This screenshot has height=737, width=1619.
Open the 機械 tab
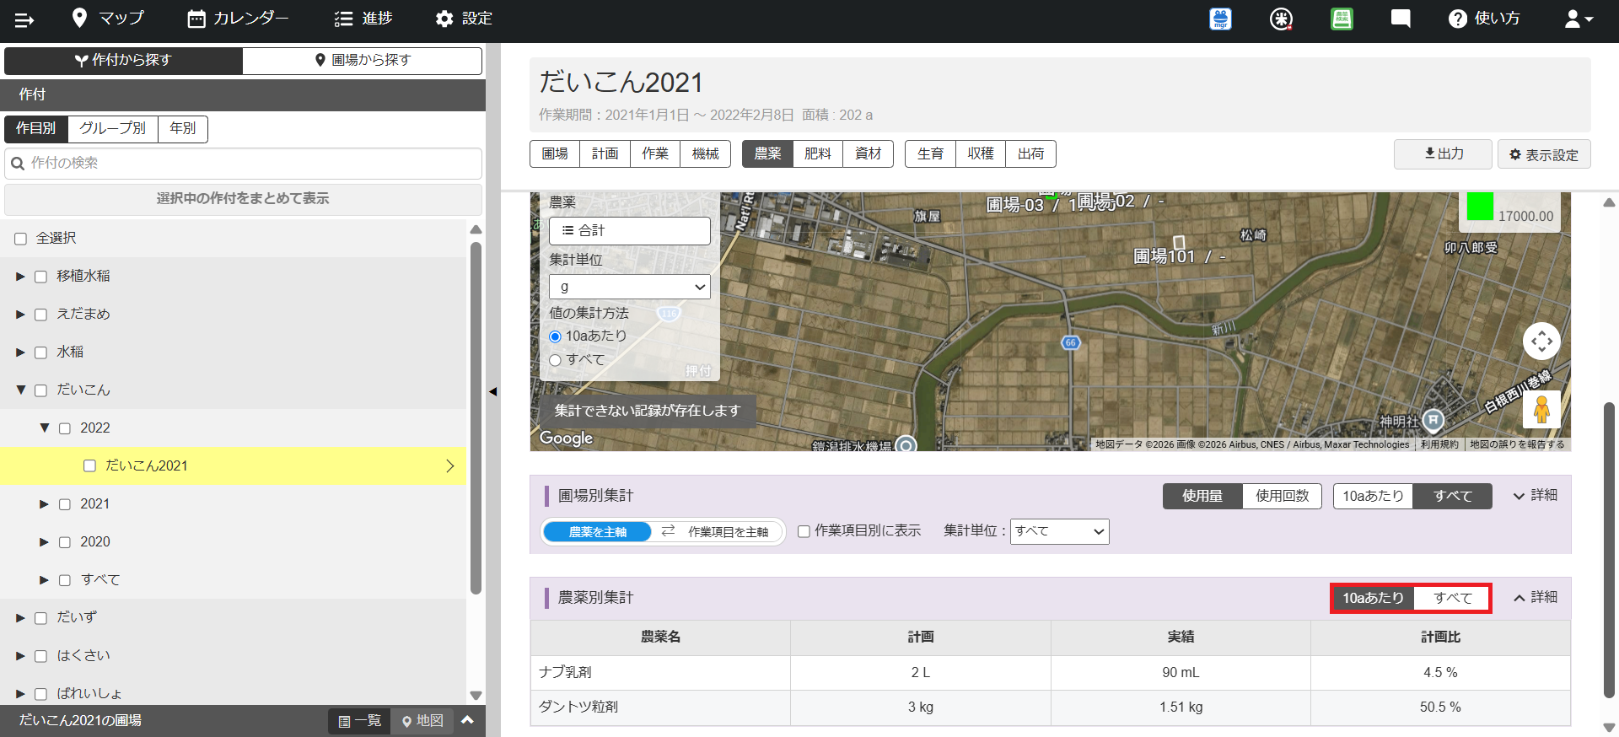[706, 153]
